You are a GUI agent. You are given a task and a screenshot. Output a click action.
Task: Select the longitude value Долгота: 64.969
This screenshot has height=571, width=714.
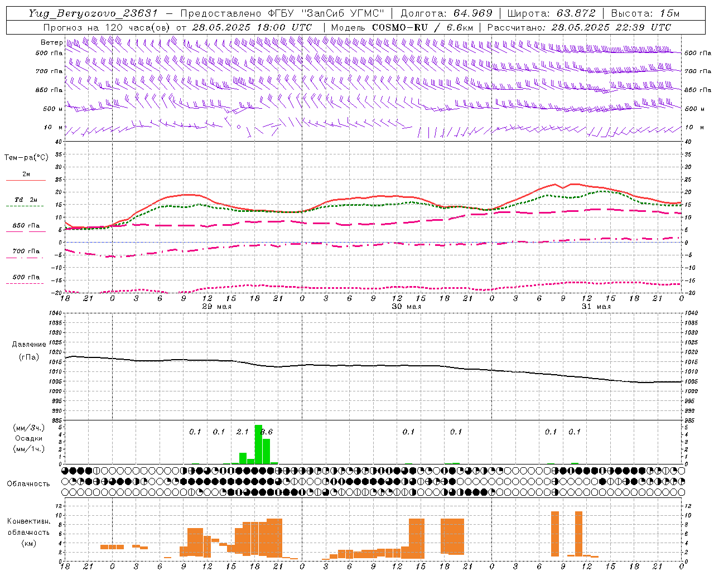[446, 13]
